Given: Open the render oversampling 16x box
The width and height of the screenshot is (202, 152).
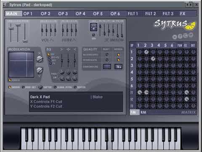Looking at the screenshot, I should coord(119,67).
